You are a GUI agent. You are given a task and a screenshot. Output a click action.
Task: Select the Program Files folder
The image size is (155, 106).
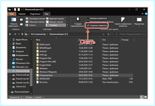(45, 58)
